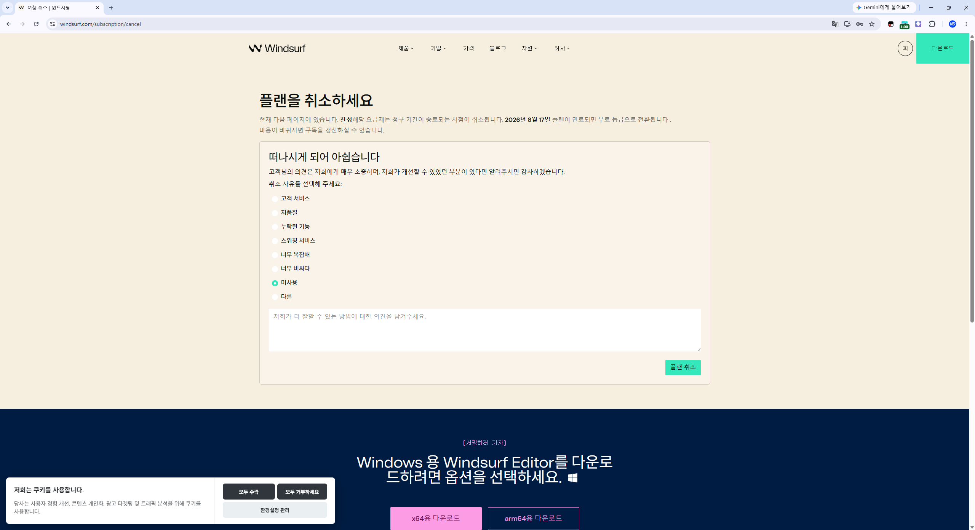Open the Chrome three-dot menu

(x=966, y=24)
